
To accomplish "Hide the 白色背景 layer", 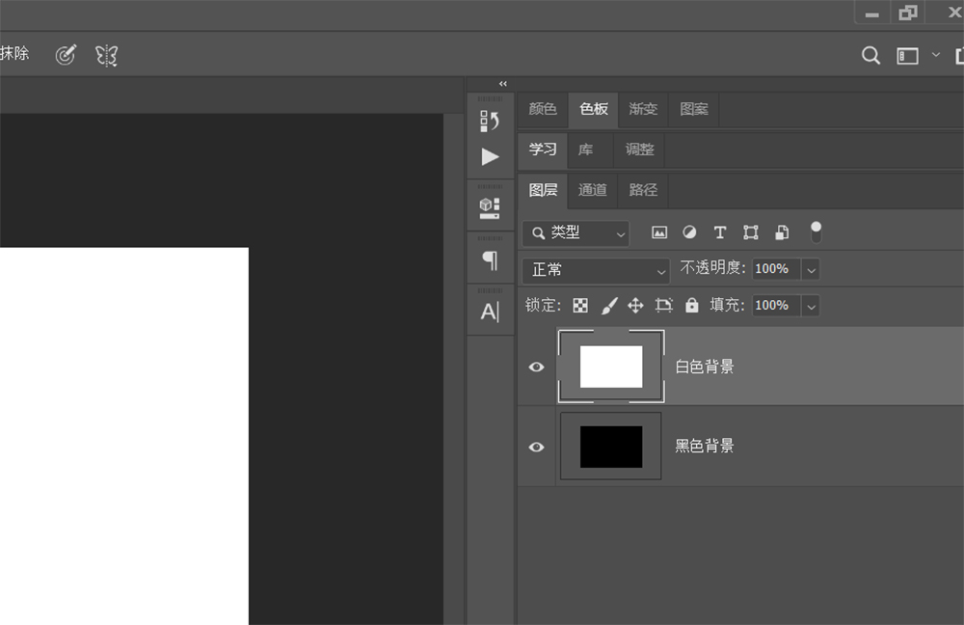I will (537, 367).
